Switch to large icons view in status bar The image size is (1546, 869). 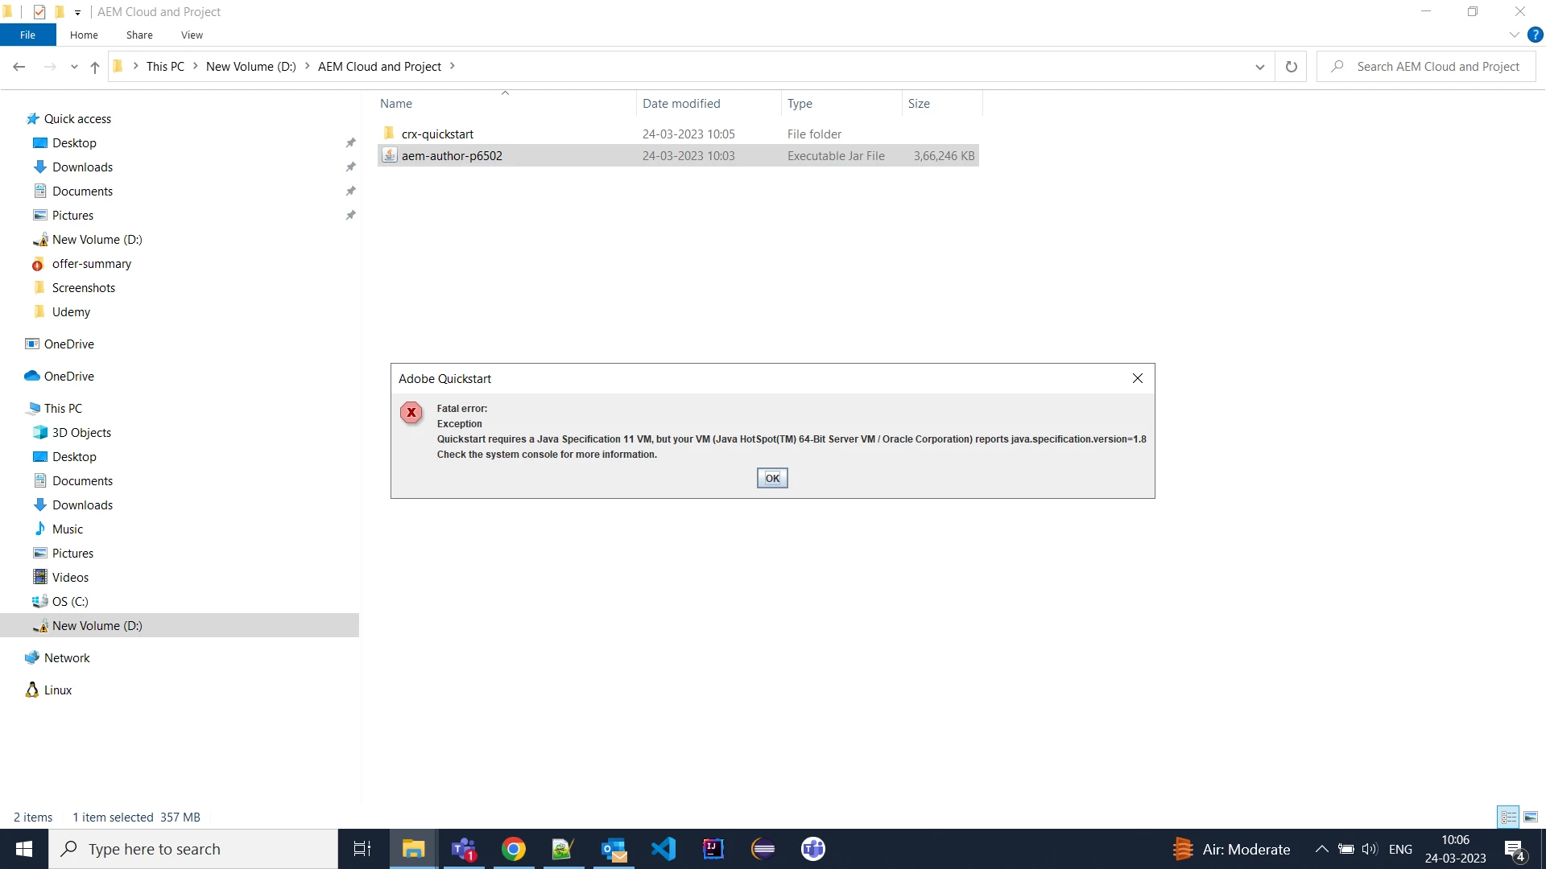(1530, 817)
